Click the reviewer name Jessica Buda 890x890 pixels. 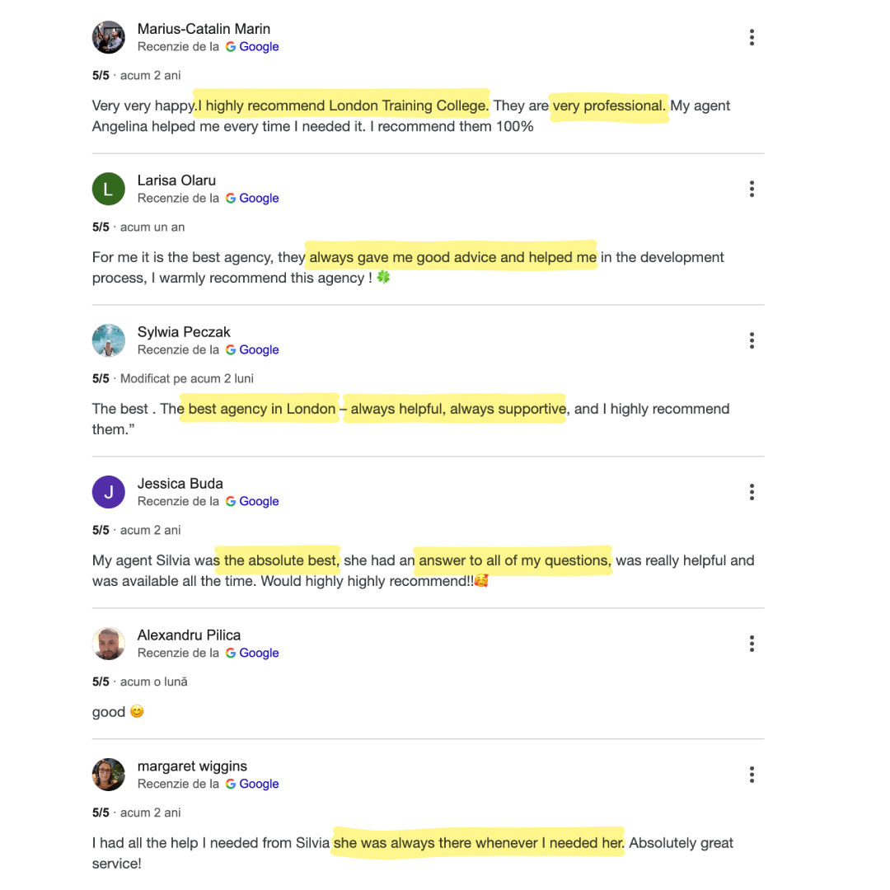(180, 484)
